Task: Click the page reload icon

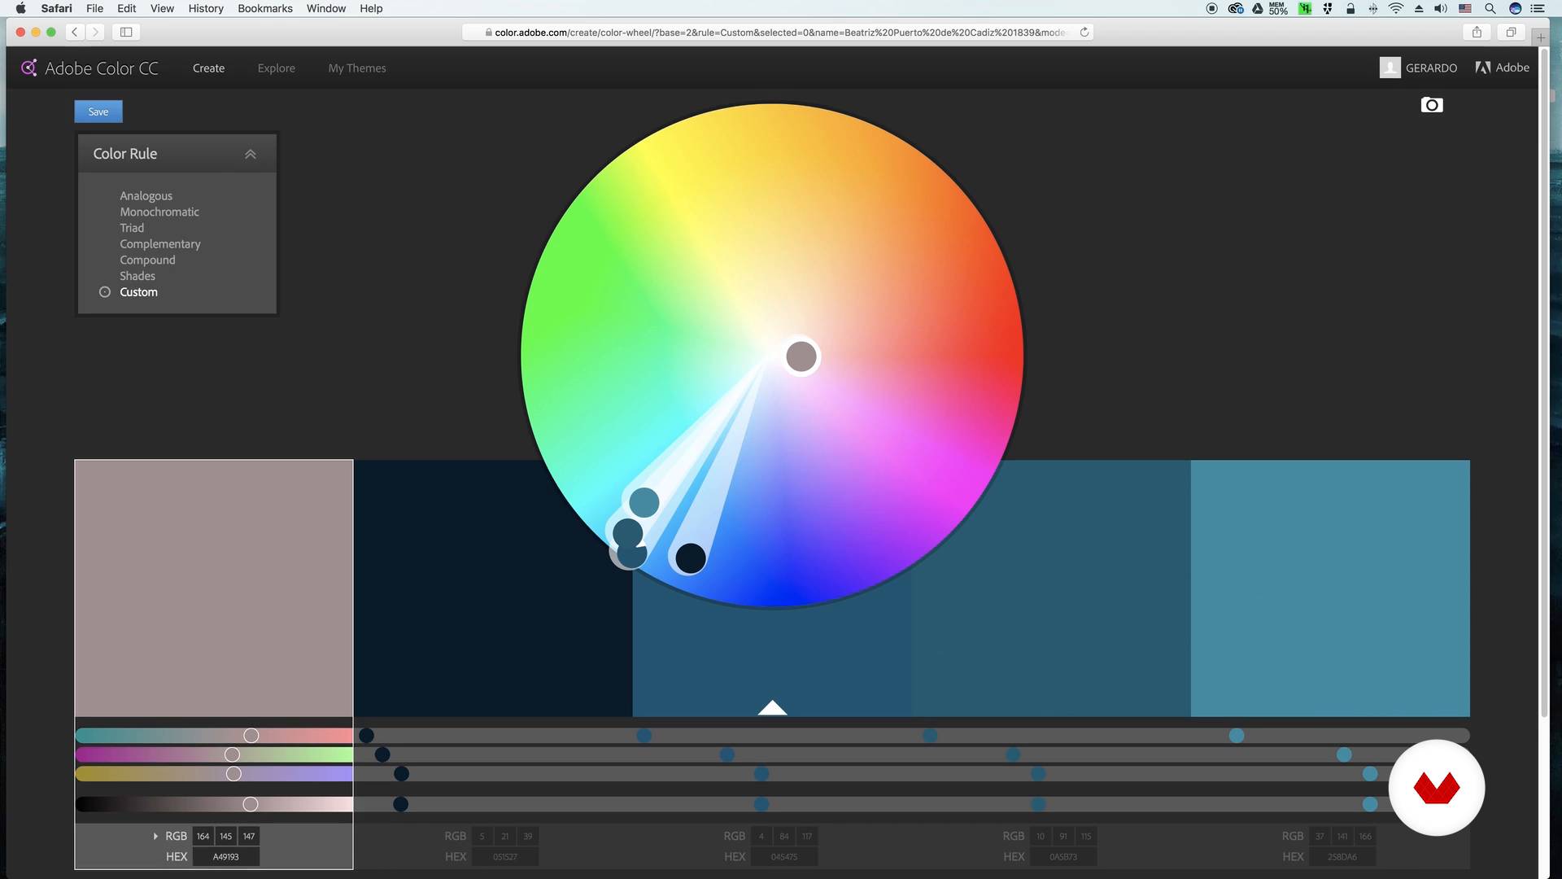Action: coord(1084,33)
